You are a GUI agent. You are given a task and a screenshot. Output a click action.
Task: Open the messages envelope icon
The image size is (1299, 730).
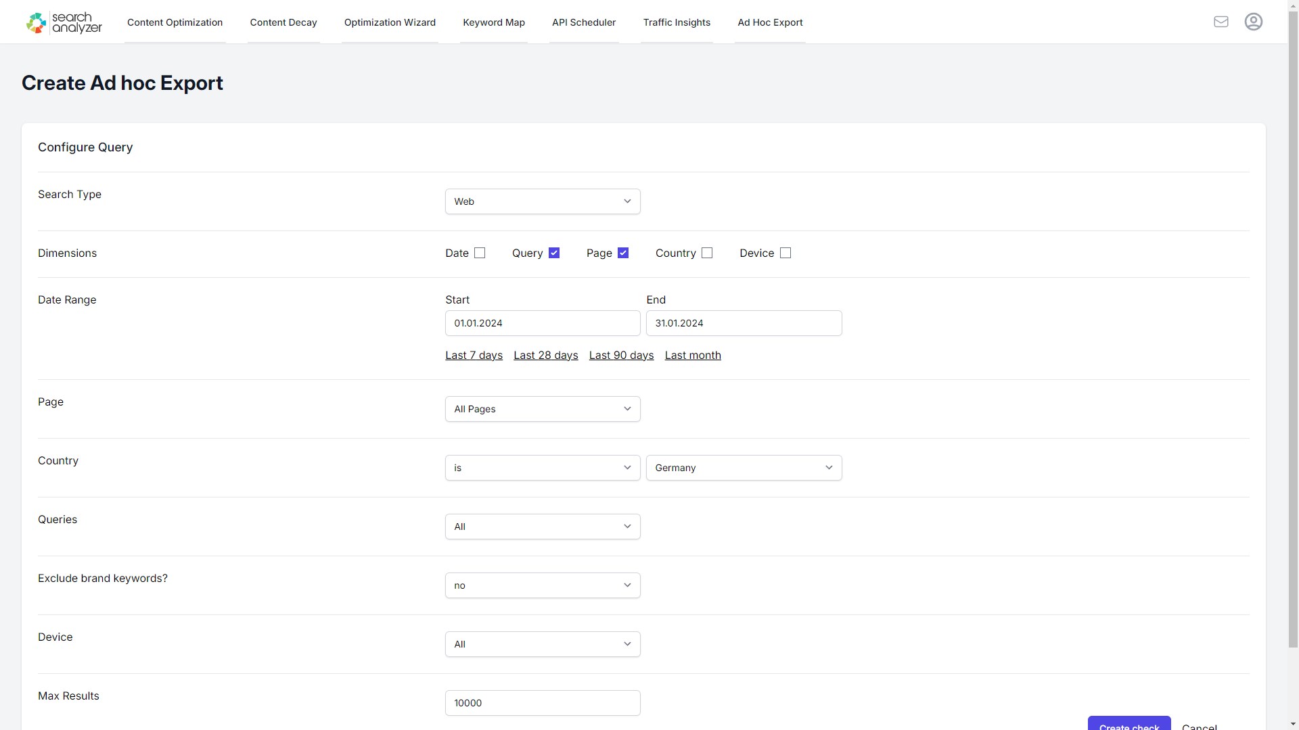1221,21
